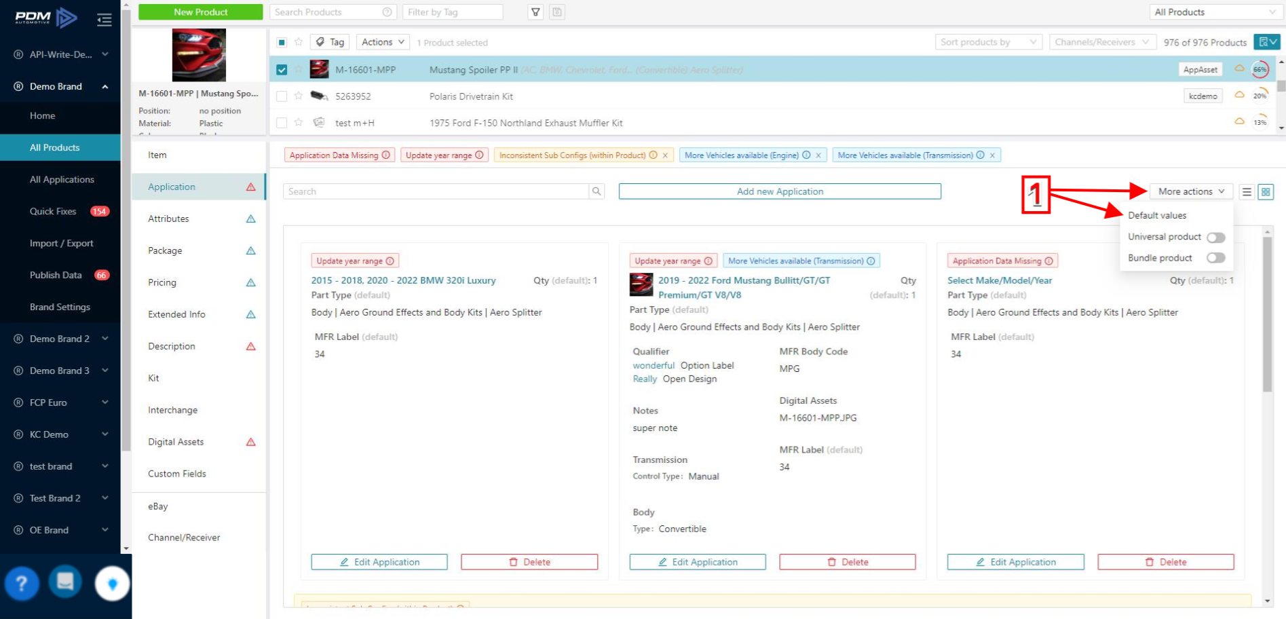Dismiss More Vehicles available (Engine) tag
Image resolution: width=1286 pixels, height=619 pixels.
point(818,155)
